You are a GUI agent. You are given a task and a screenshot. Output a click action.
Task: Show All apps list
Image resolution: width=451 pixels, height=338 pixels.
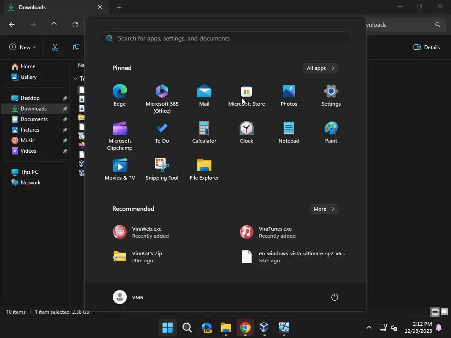(x=321, y=68)
